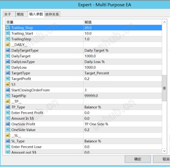Click the icon beside Enter Percent Profit
The height and width of the screenshot is (167, 170).
[8, 113]
